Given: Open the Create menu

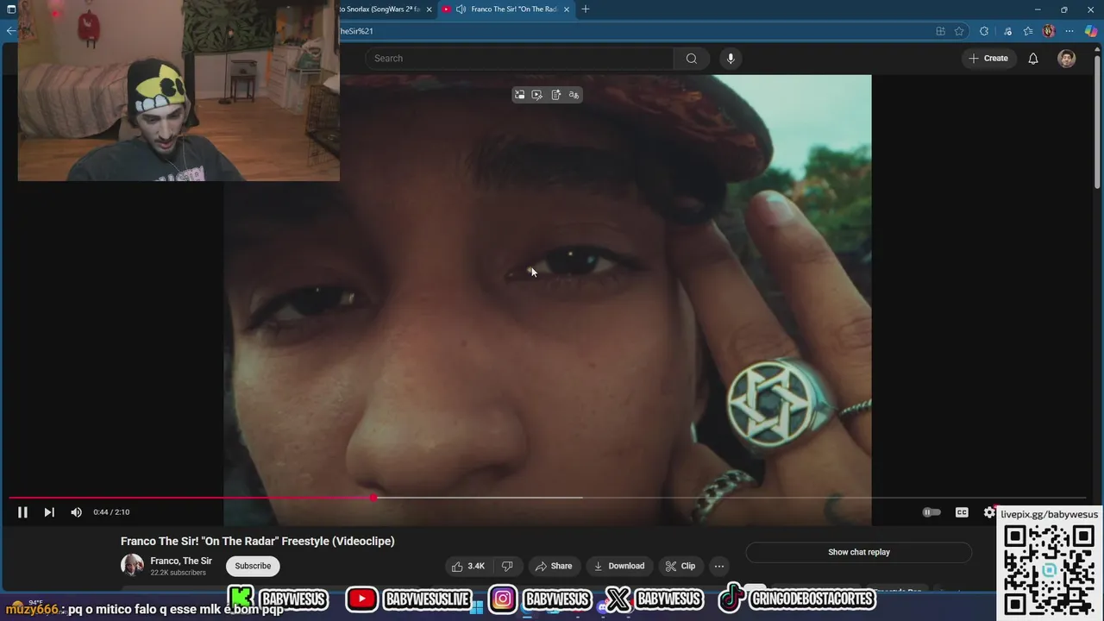Looking at the screenshot, I should point(988,59).
